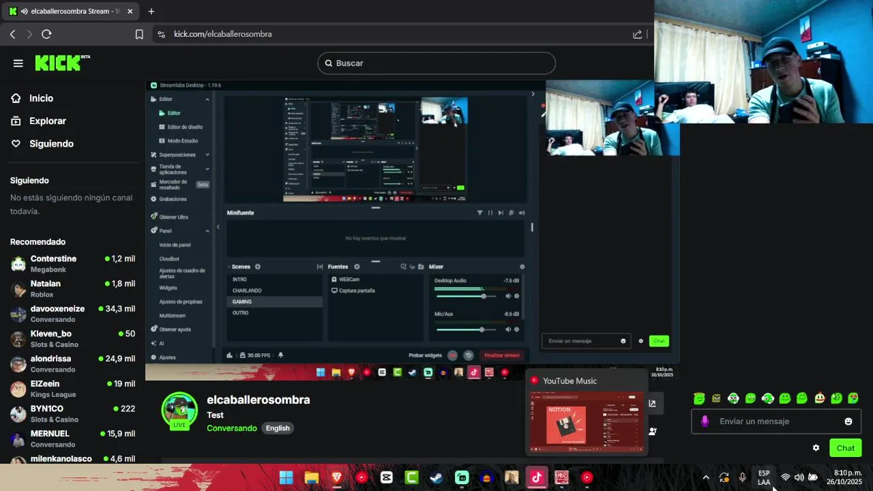Reload the Kick page
The width and height of the screenshot is (873, 491).
46,34
